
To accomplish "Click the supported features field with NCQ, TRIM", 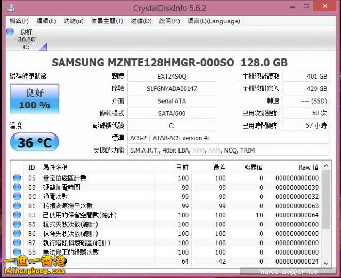I will point(229,150).
